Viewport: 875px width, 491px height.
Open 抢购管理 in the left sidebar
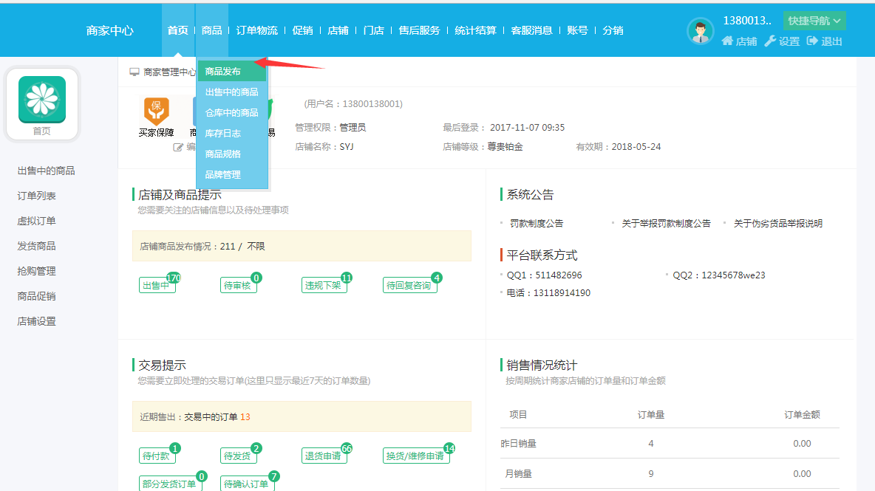[x=37, y=271]
